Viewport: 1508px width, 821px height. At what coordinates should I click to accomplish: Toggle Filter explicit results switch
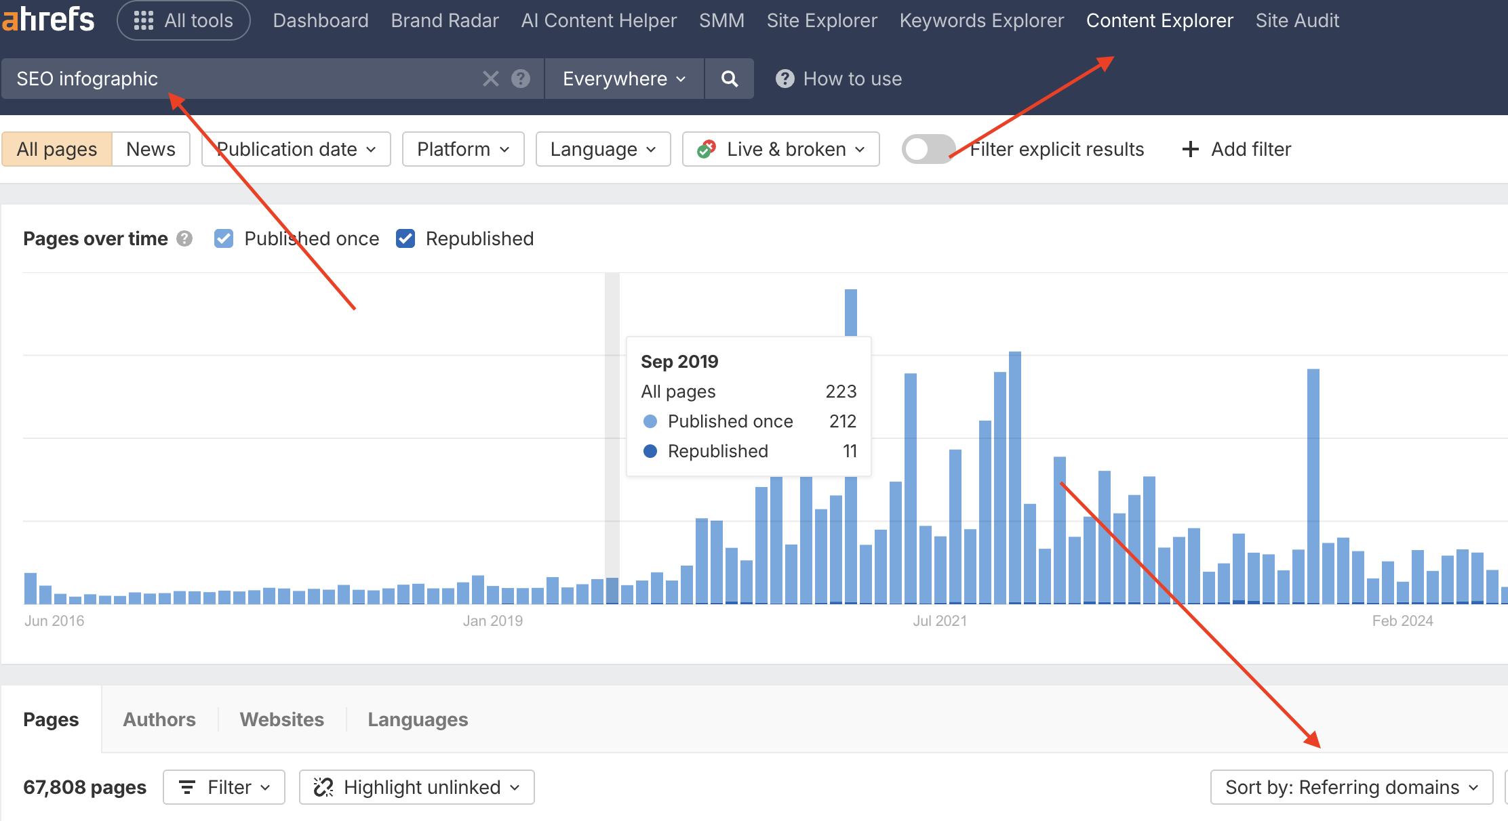point(928,149)
